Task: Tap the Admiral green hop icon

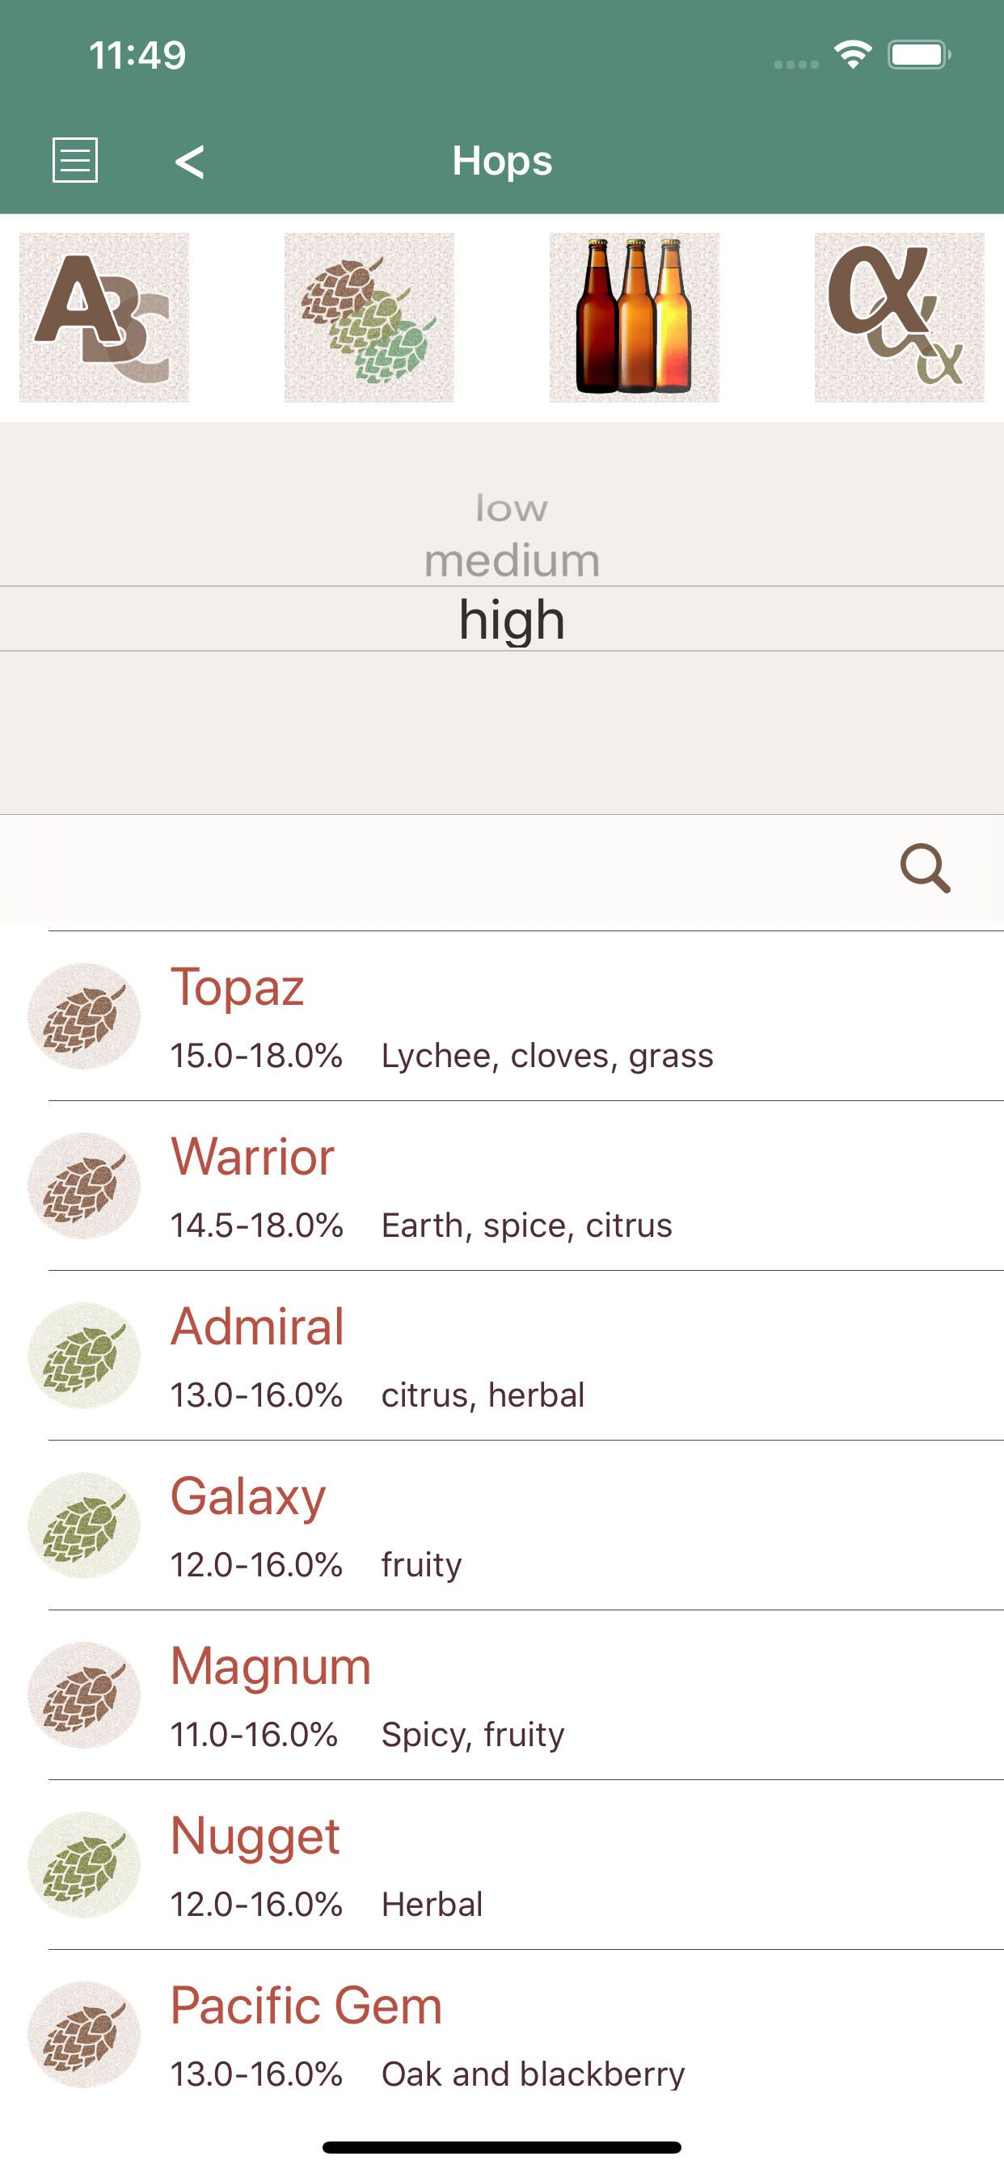Action: coord(83,1356)
